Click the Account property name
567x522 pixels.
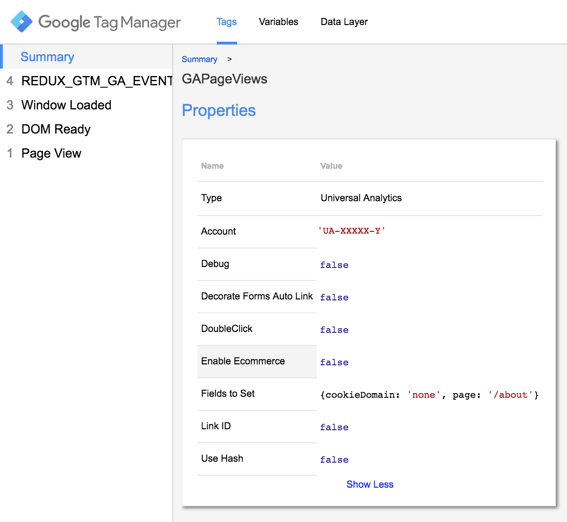[x=218, y=231]
